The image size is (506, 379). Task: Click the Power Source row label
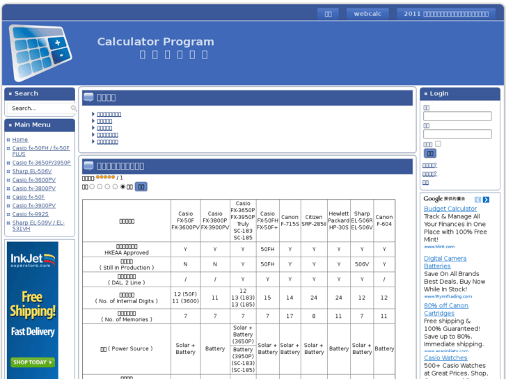tap(127, 349)
